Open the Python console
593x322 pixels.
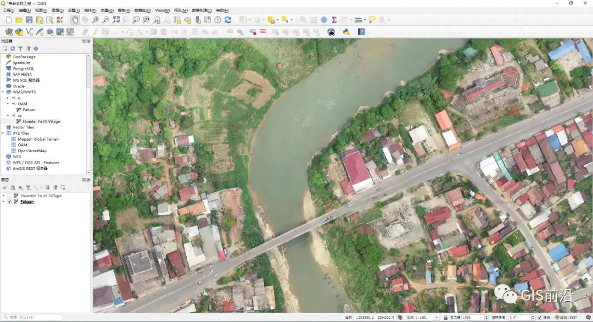(x=346, y=32)
